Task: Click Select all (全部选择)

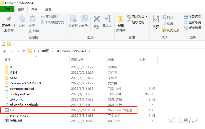Action: pyautogui.click(x=192, y=17)
